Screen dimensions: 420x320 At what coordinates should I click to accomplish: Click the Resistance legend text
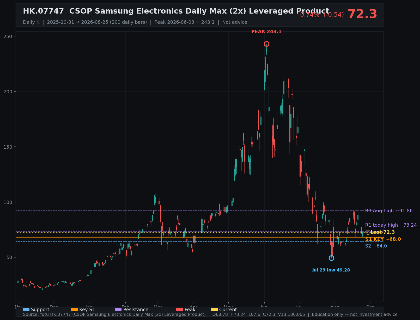(x=136, y=310)
